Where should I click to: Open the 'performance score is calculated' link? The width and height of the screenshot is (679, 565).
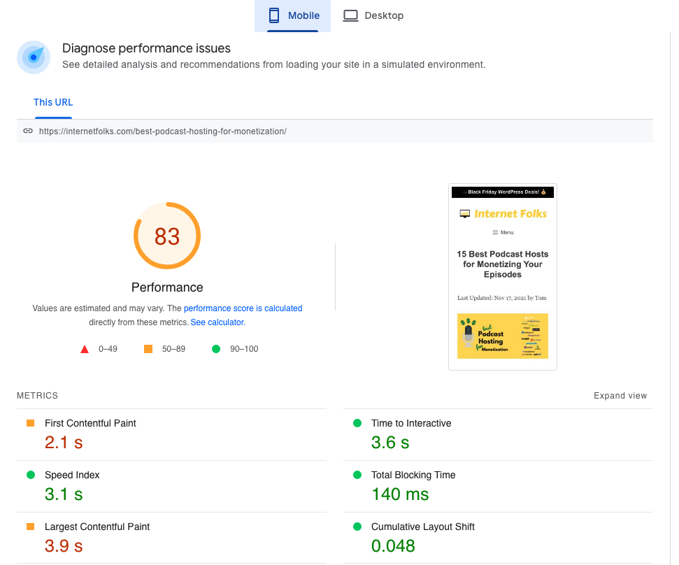[243, 308]
